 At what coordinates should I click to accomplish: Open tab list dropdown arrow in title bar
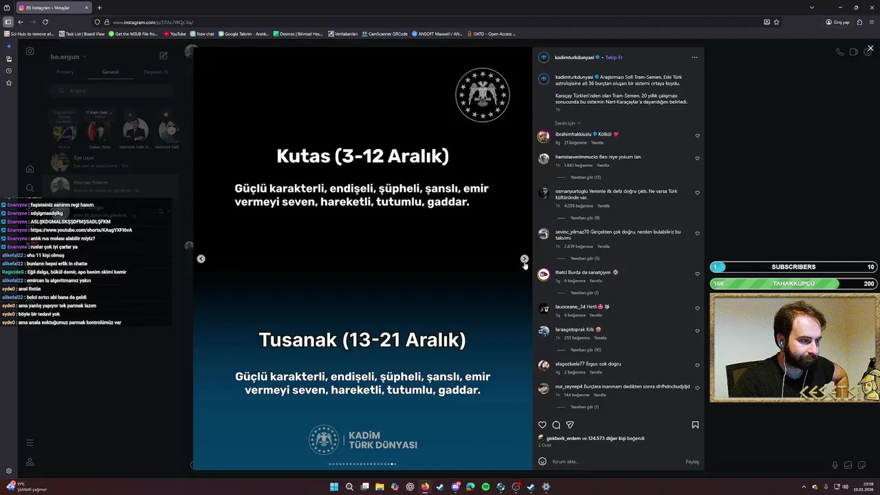click(811, 8)
